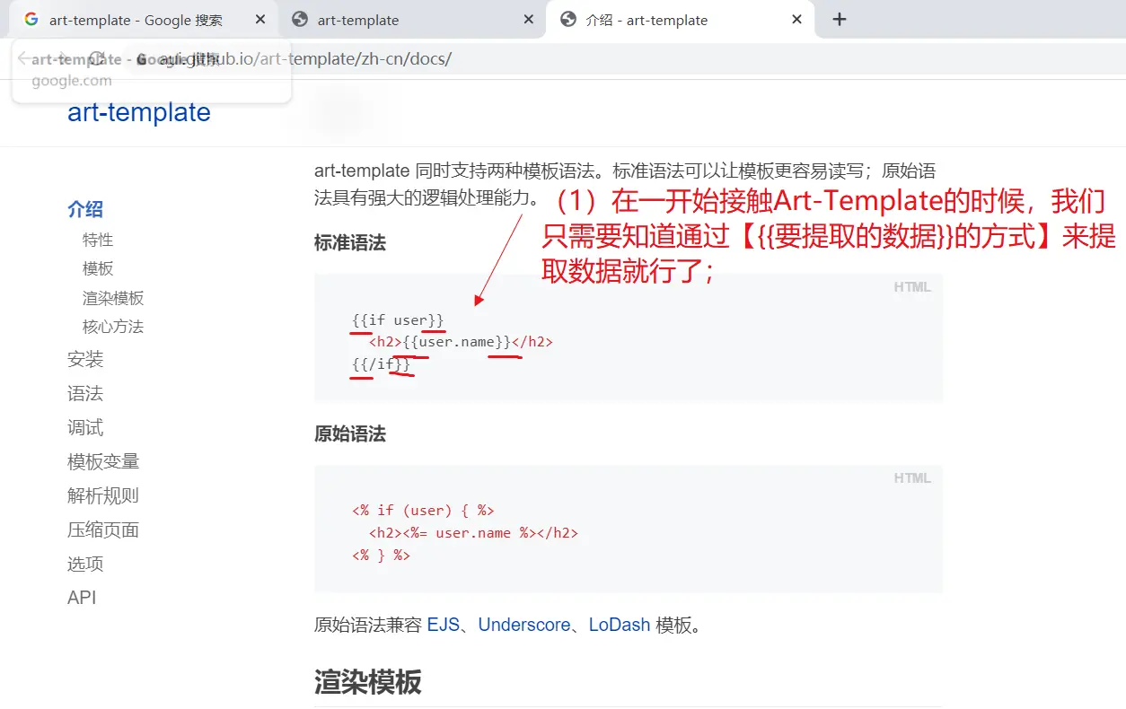Go to 核心方法 subsection in sidebar
The height and width of the screenshot is (709, 1126).
[113, 327]
